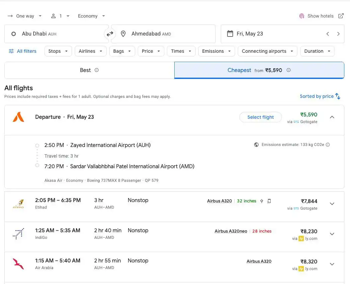Click the 32 inches legroom text
Image resolution: width=350 pixels, height=284 pixels.
click(246, 201)
